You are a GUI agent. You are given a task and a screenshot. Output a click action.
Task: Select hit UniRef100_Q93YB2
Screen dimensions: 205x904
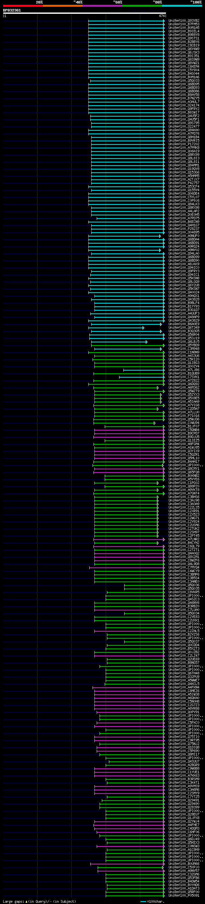184,21
